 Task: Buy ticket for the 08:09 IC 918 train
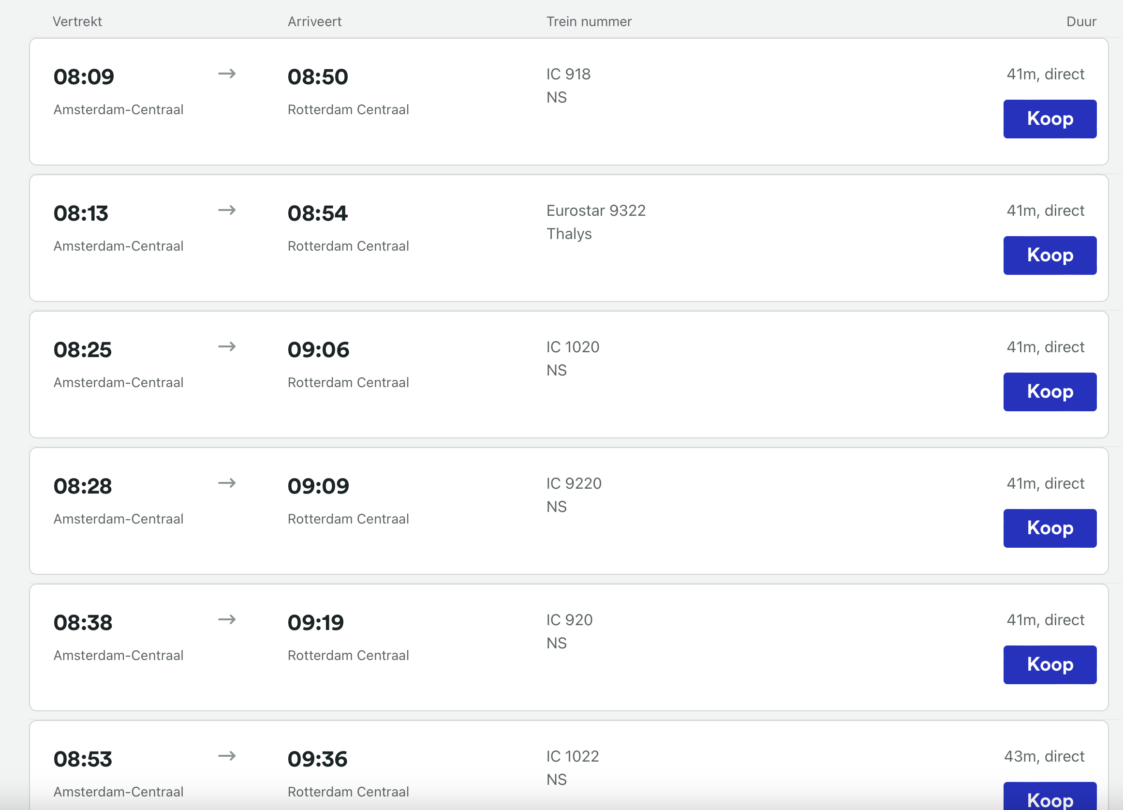pos(1049,119)
